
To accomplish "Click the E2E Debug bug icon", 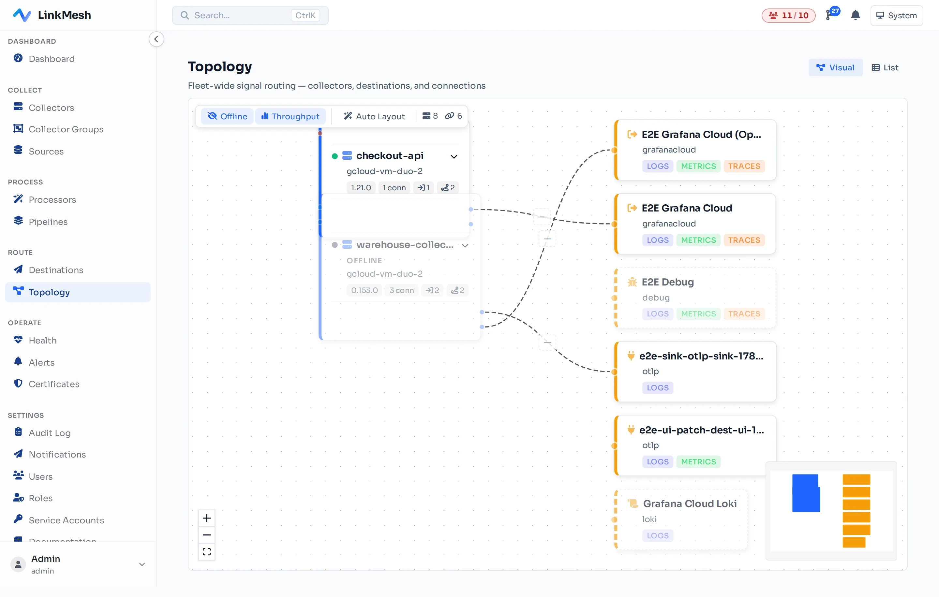I will pos(632,282).
